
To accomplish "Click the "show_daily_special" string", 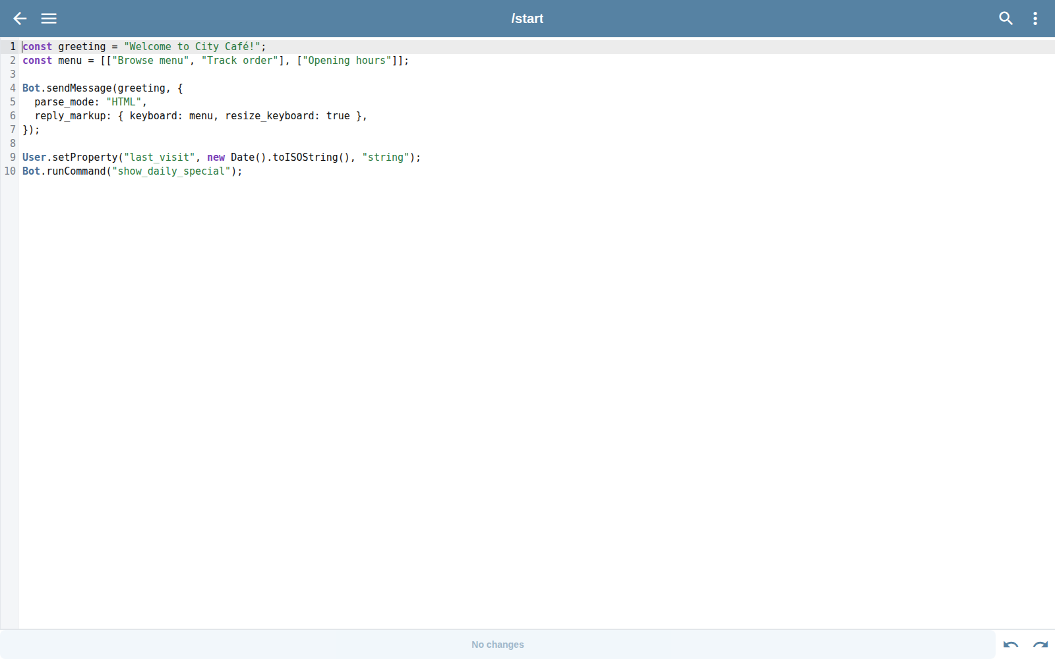I will coord(171,171).
